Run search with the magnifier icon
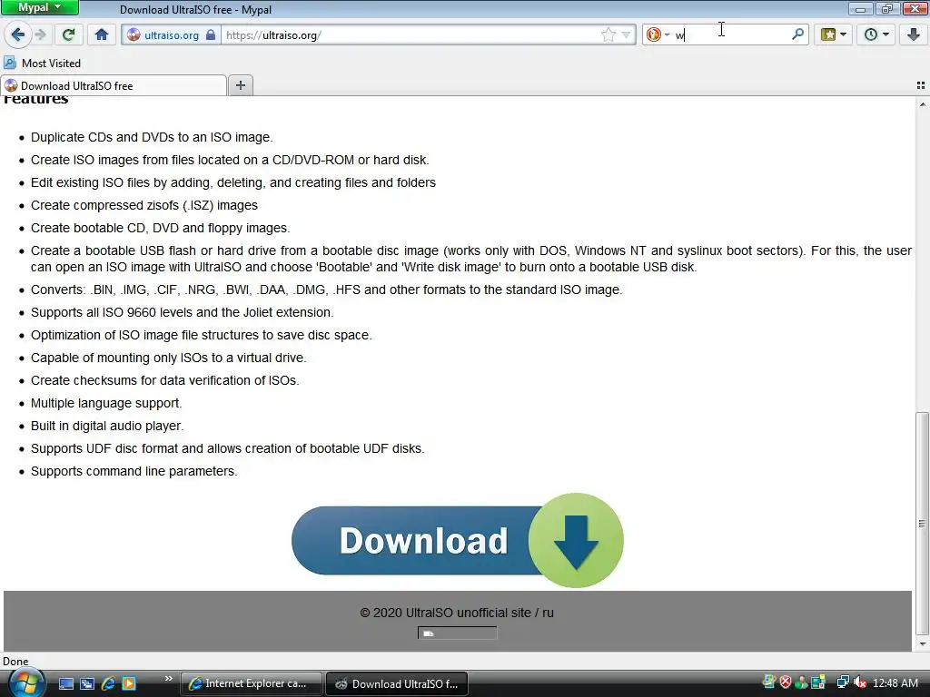Screen dimensions: 930x697 pyautogui.click(x=797, y=34)
